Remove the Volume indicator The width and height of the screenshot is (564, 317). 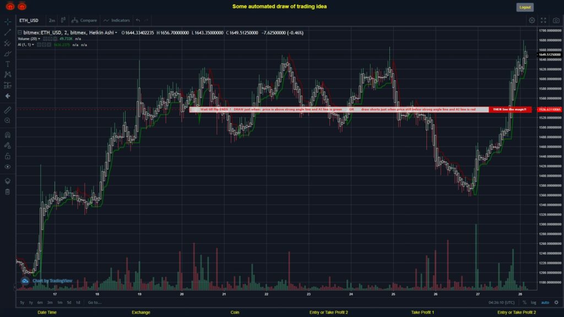tap(55, 39)
